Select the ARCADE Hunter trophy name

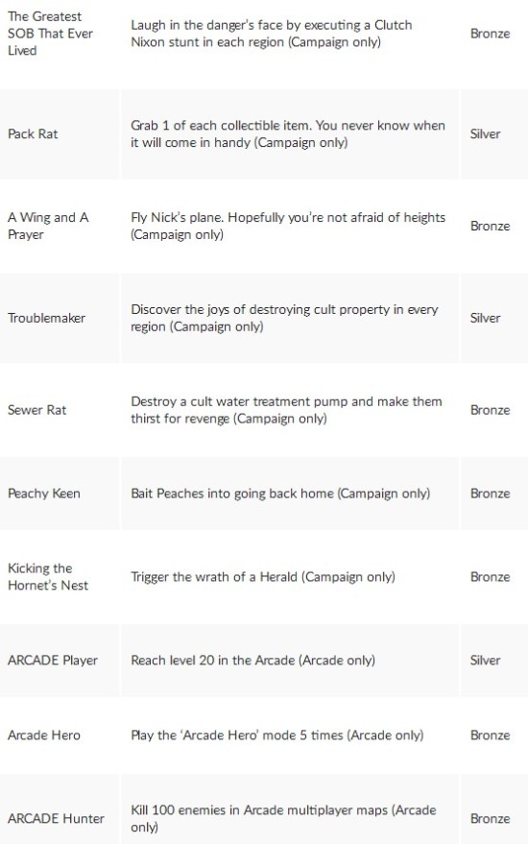click(56, 819)
